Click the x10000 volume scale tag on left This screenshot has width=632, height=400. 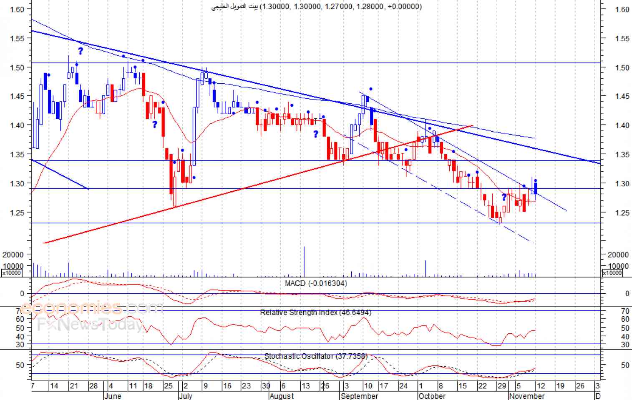pyautogui.click(x=11, y=273)
